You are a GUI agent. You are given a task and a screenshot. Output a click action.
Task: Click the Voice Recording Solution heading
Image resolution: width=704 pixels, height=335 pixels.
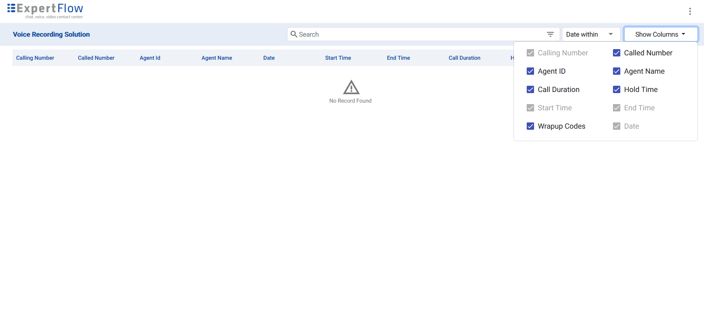pyautogui.click(x=51, y=34)
